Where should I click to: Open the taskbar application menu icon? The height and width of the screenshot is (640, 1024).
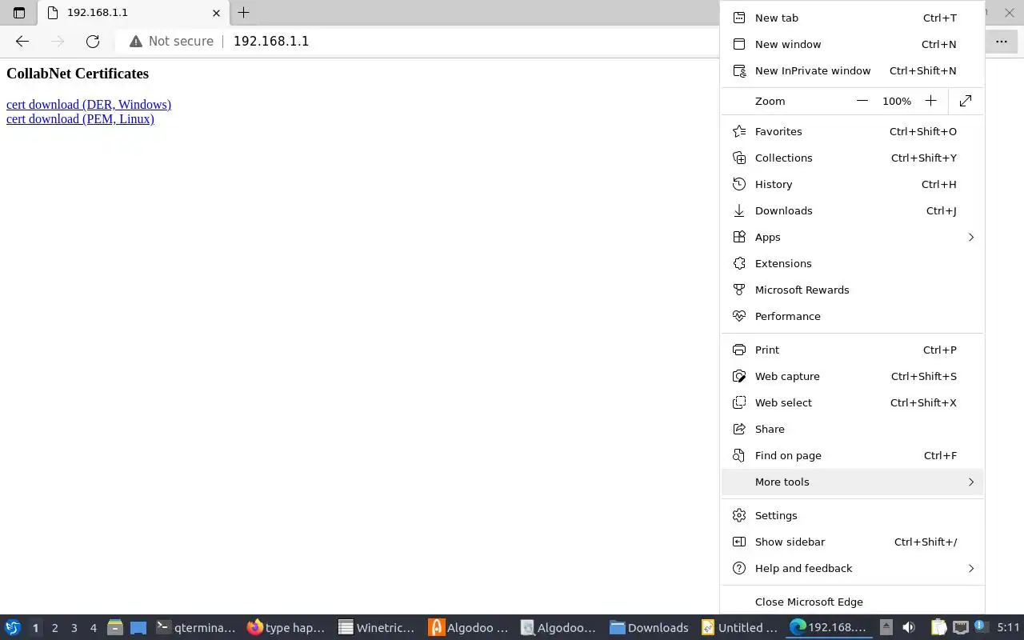[x=13, y=628]
